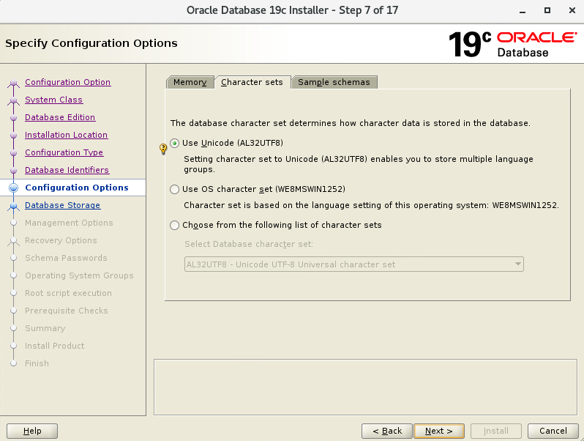Go to Configuration Option step link
The image size is (584, 441).
coord(68,82)
